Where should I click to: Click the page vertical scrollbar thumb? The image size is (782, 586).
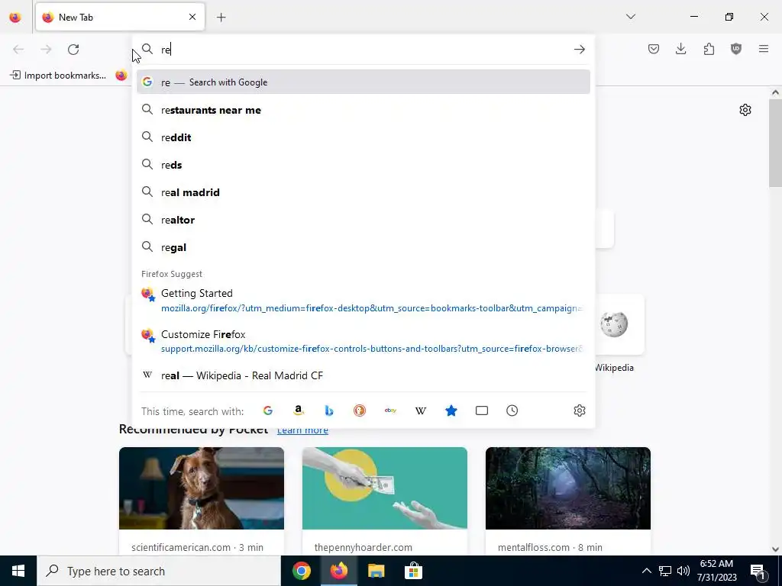[775, 143]
